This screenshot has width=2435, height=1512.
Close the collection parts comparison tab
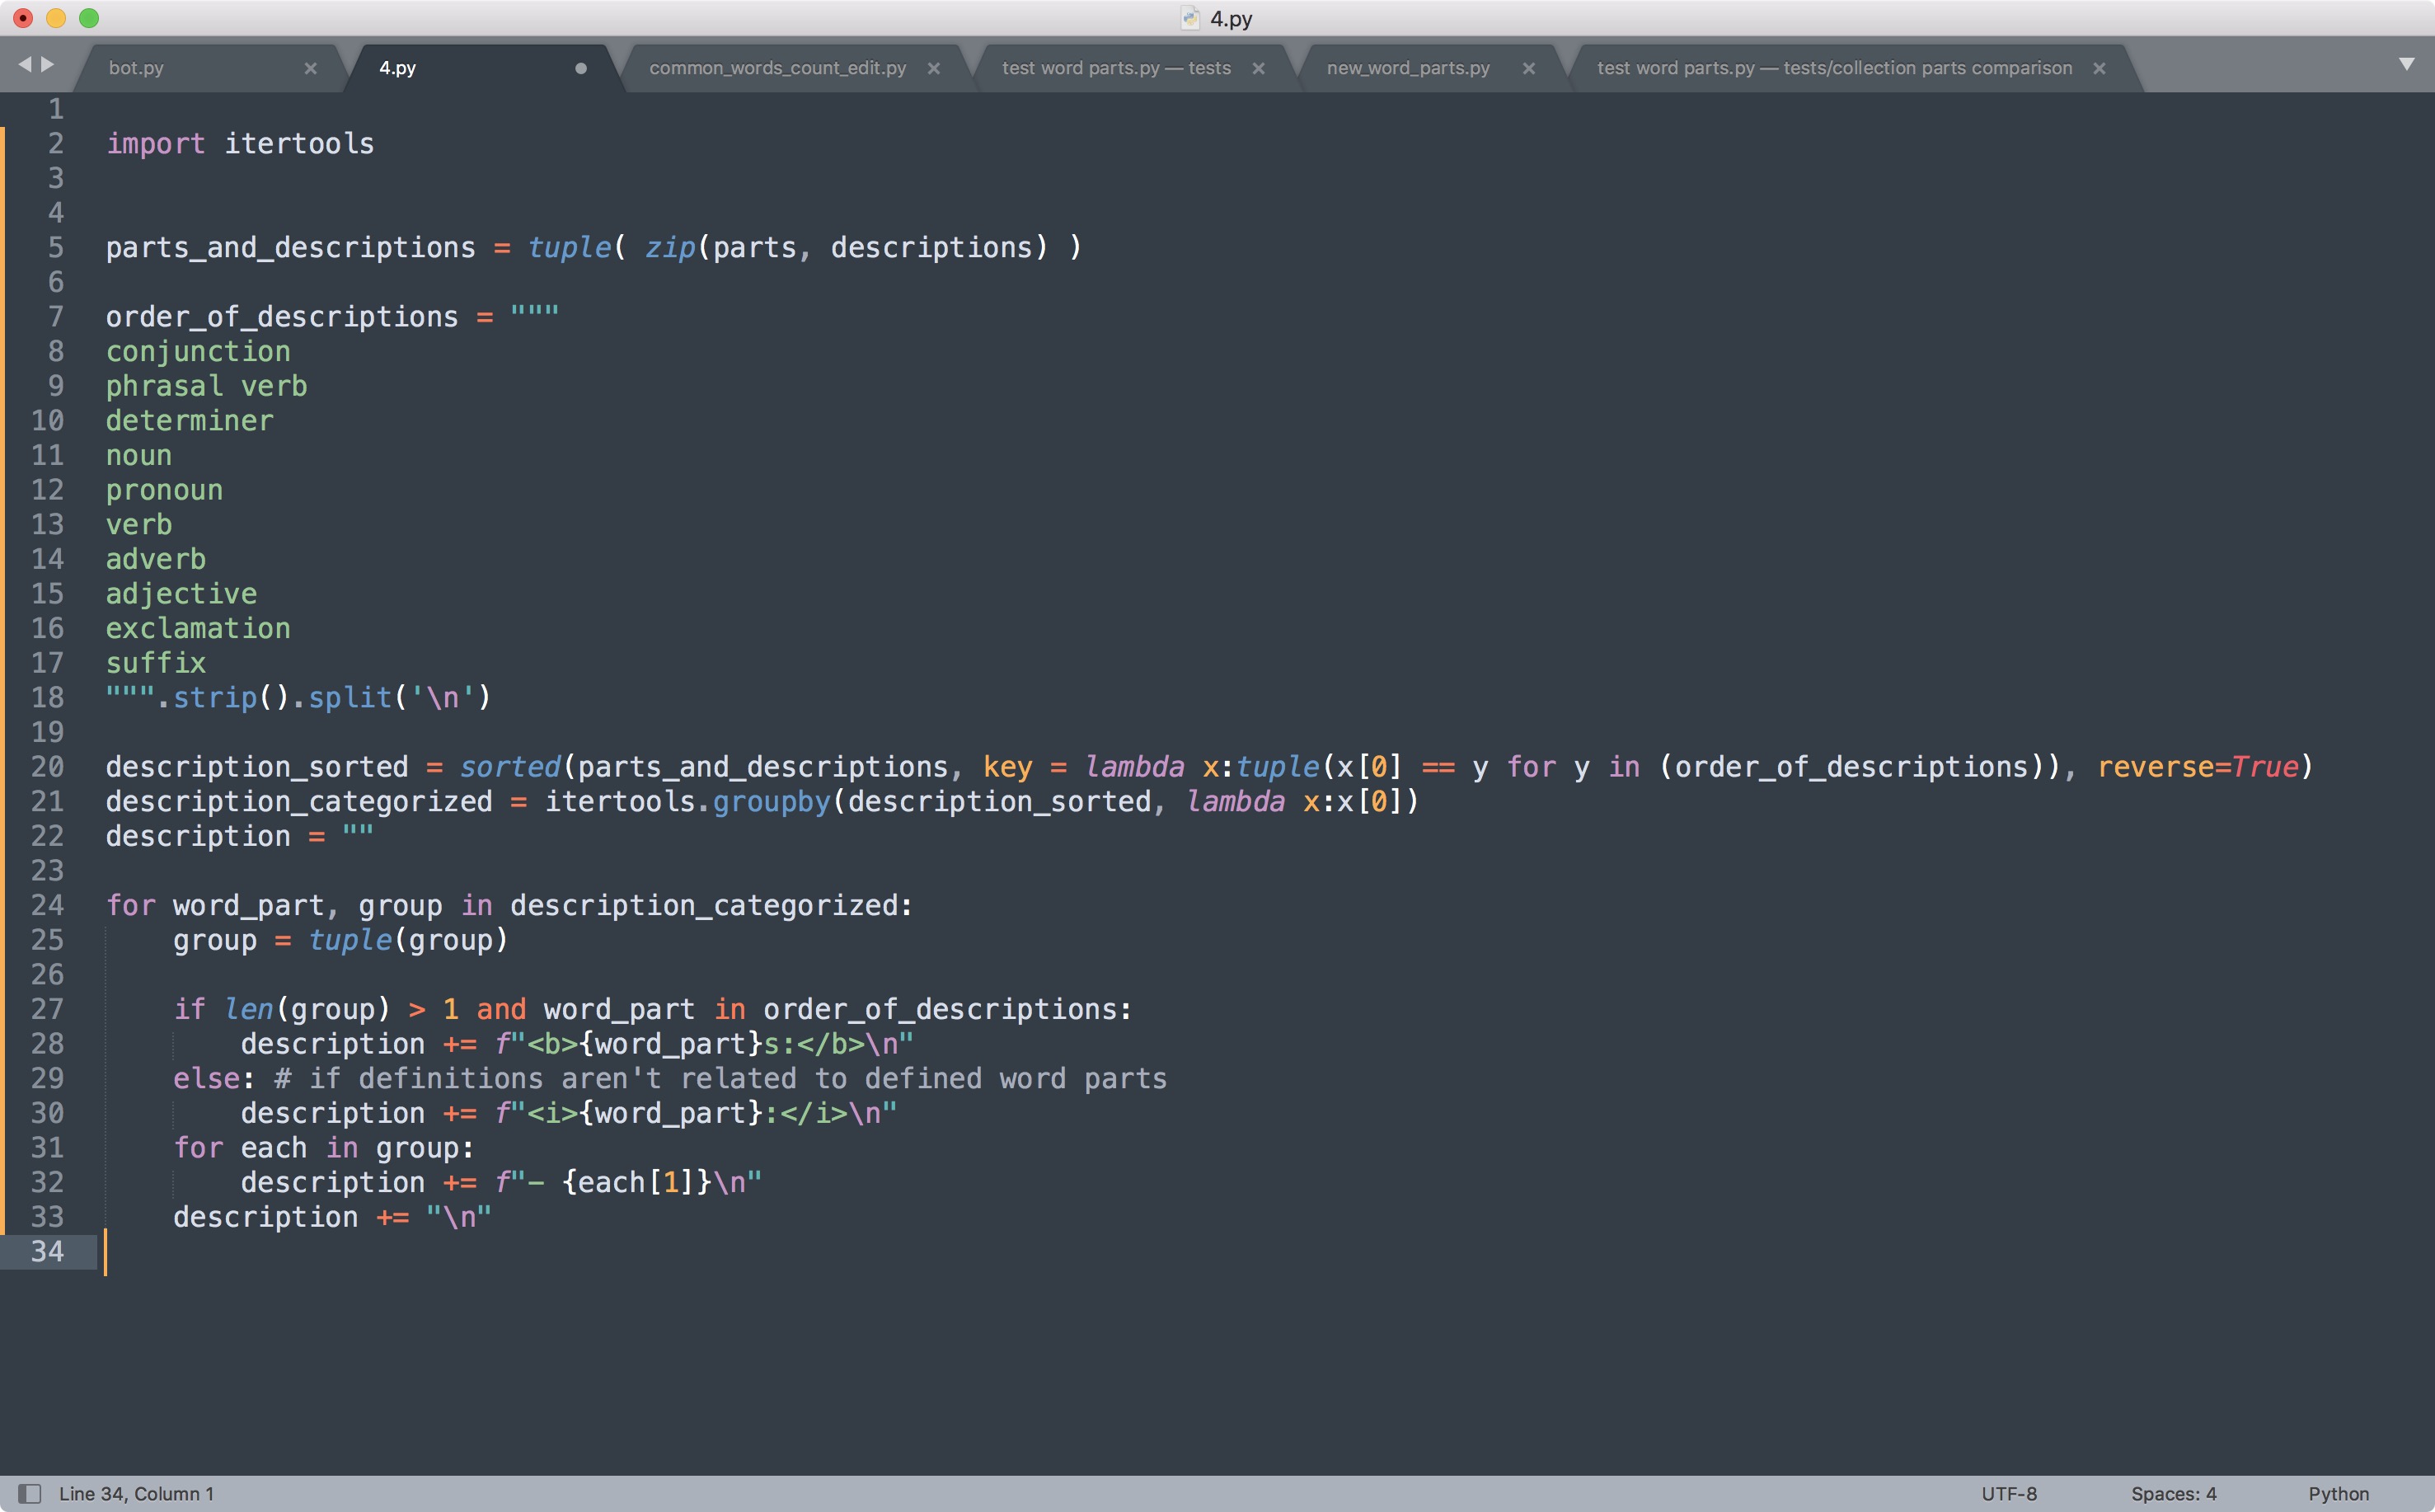pyautogui.click(x=2098, y=68)
